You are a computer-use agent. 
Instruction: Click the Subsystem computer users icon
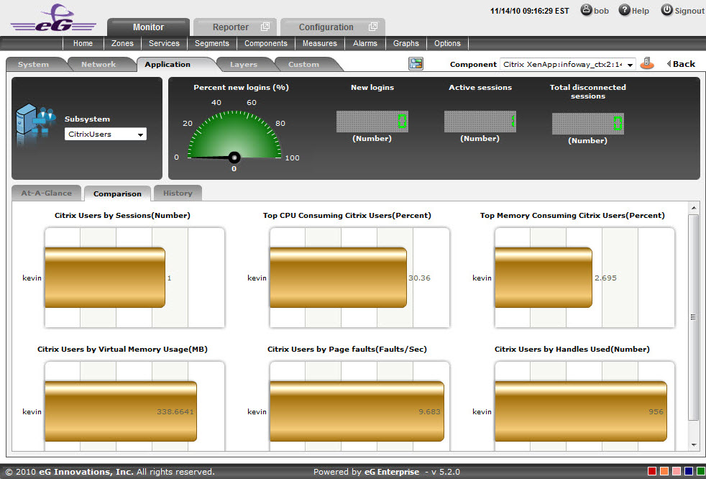(35, 124)
